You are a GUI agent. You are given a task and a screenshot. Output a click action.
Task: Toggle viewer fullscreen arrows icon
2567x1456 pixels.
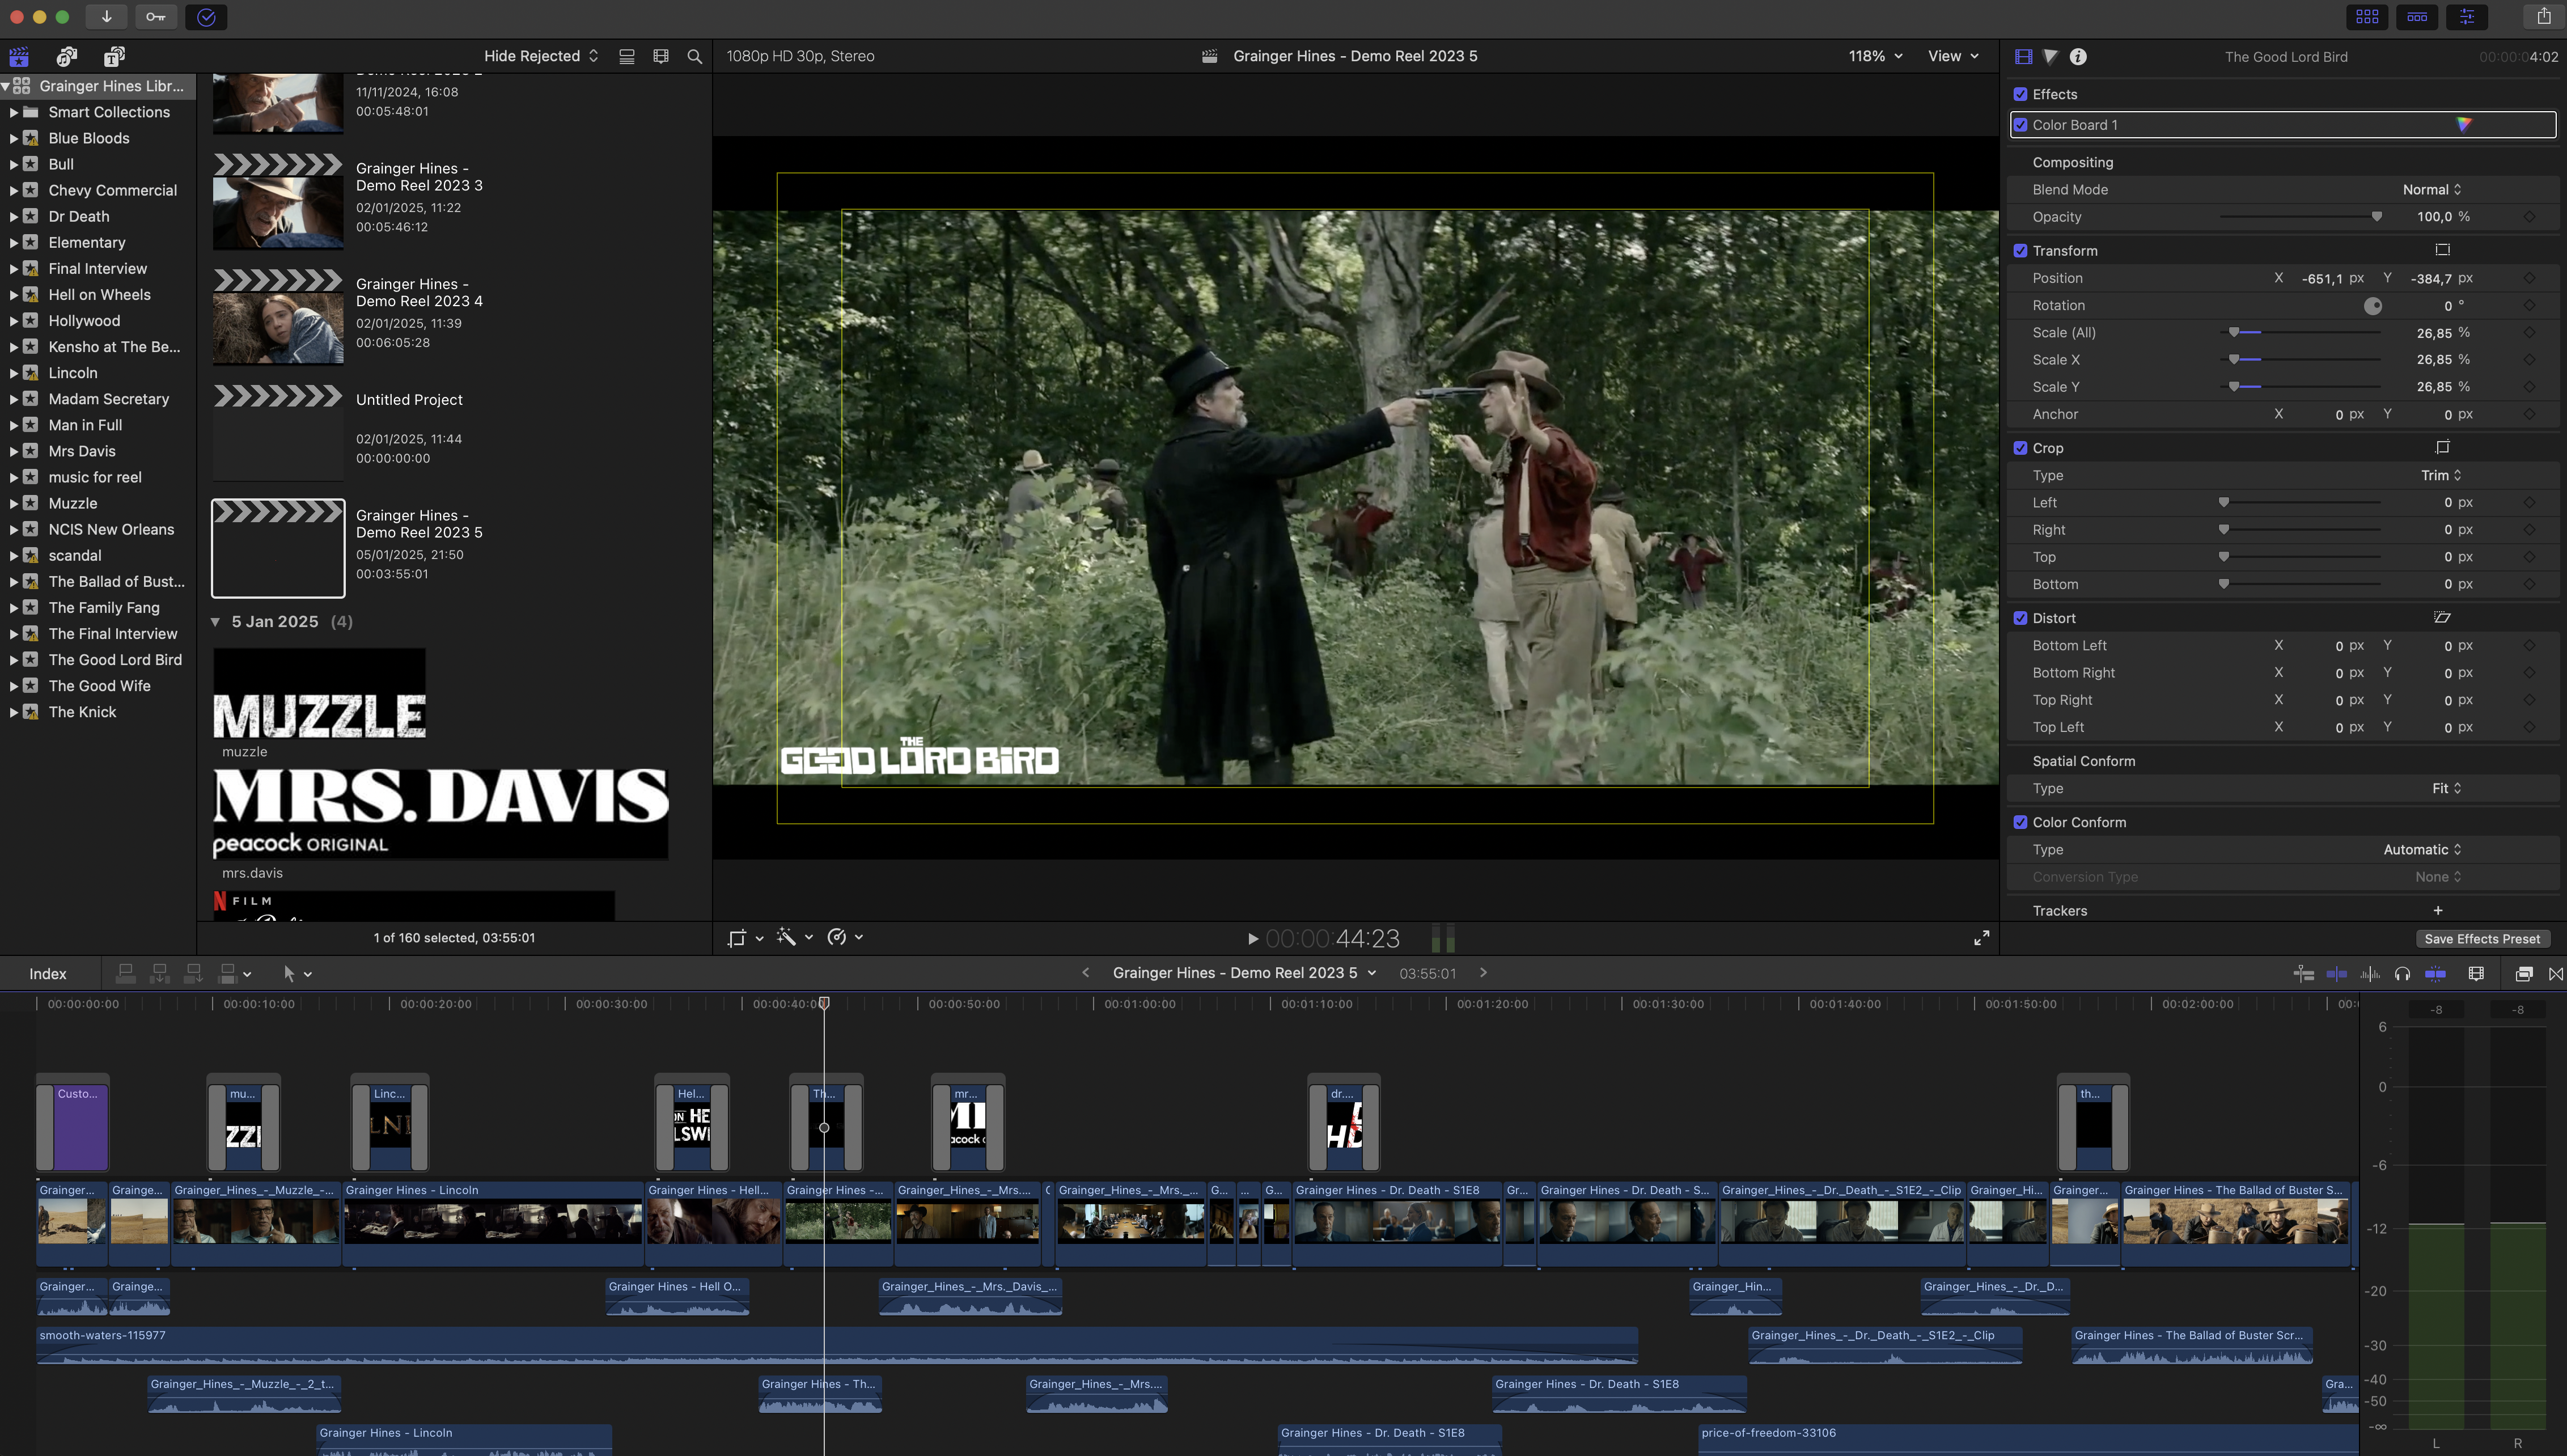[x=1981, y=938]
